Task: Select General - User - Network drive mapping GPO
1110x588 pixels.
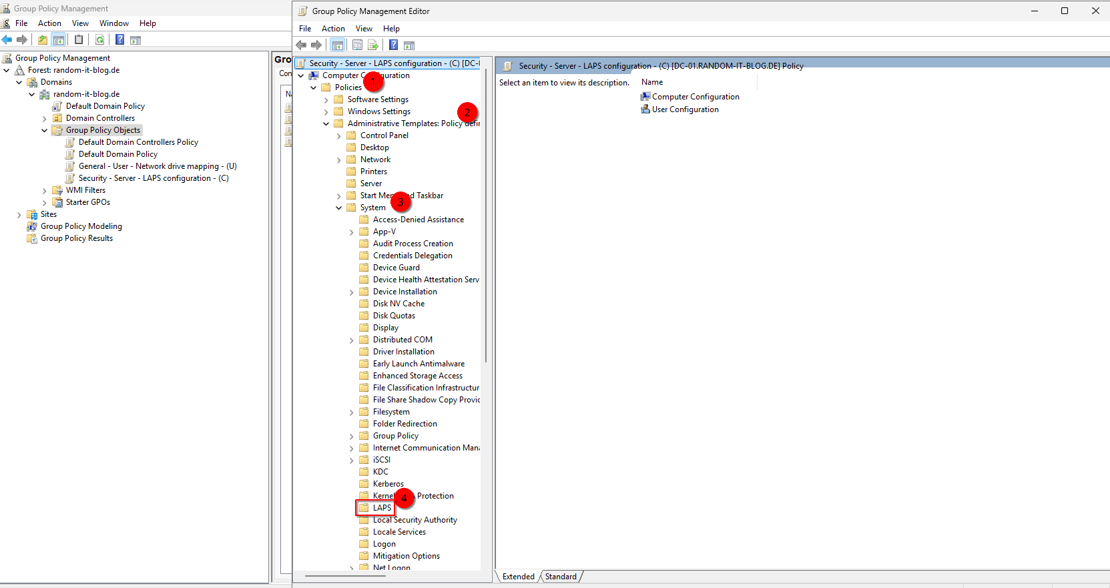Action: [x=158, y=166]
